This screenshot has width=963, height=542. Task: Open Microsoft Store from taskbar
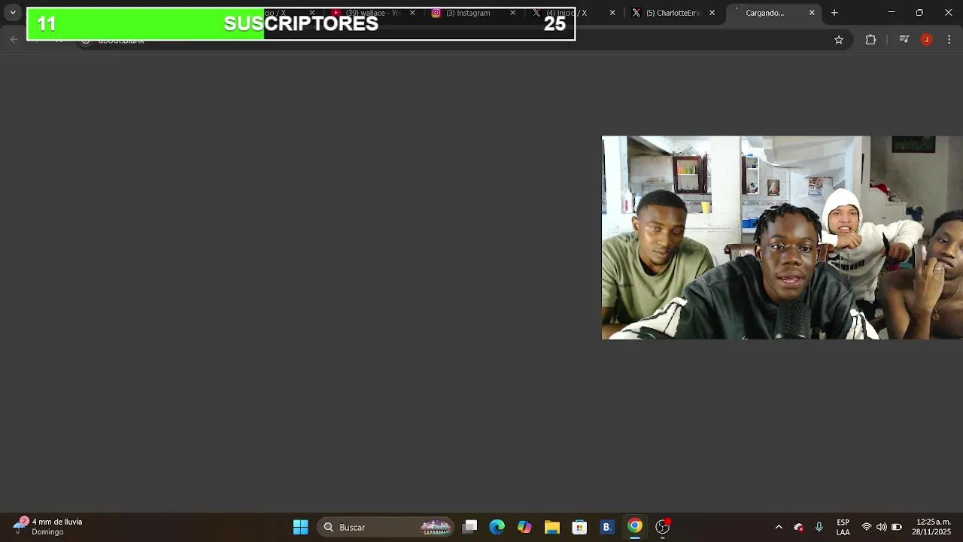(x=579, y=527)
